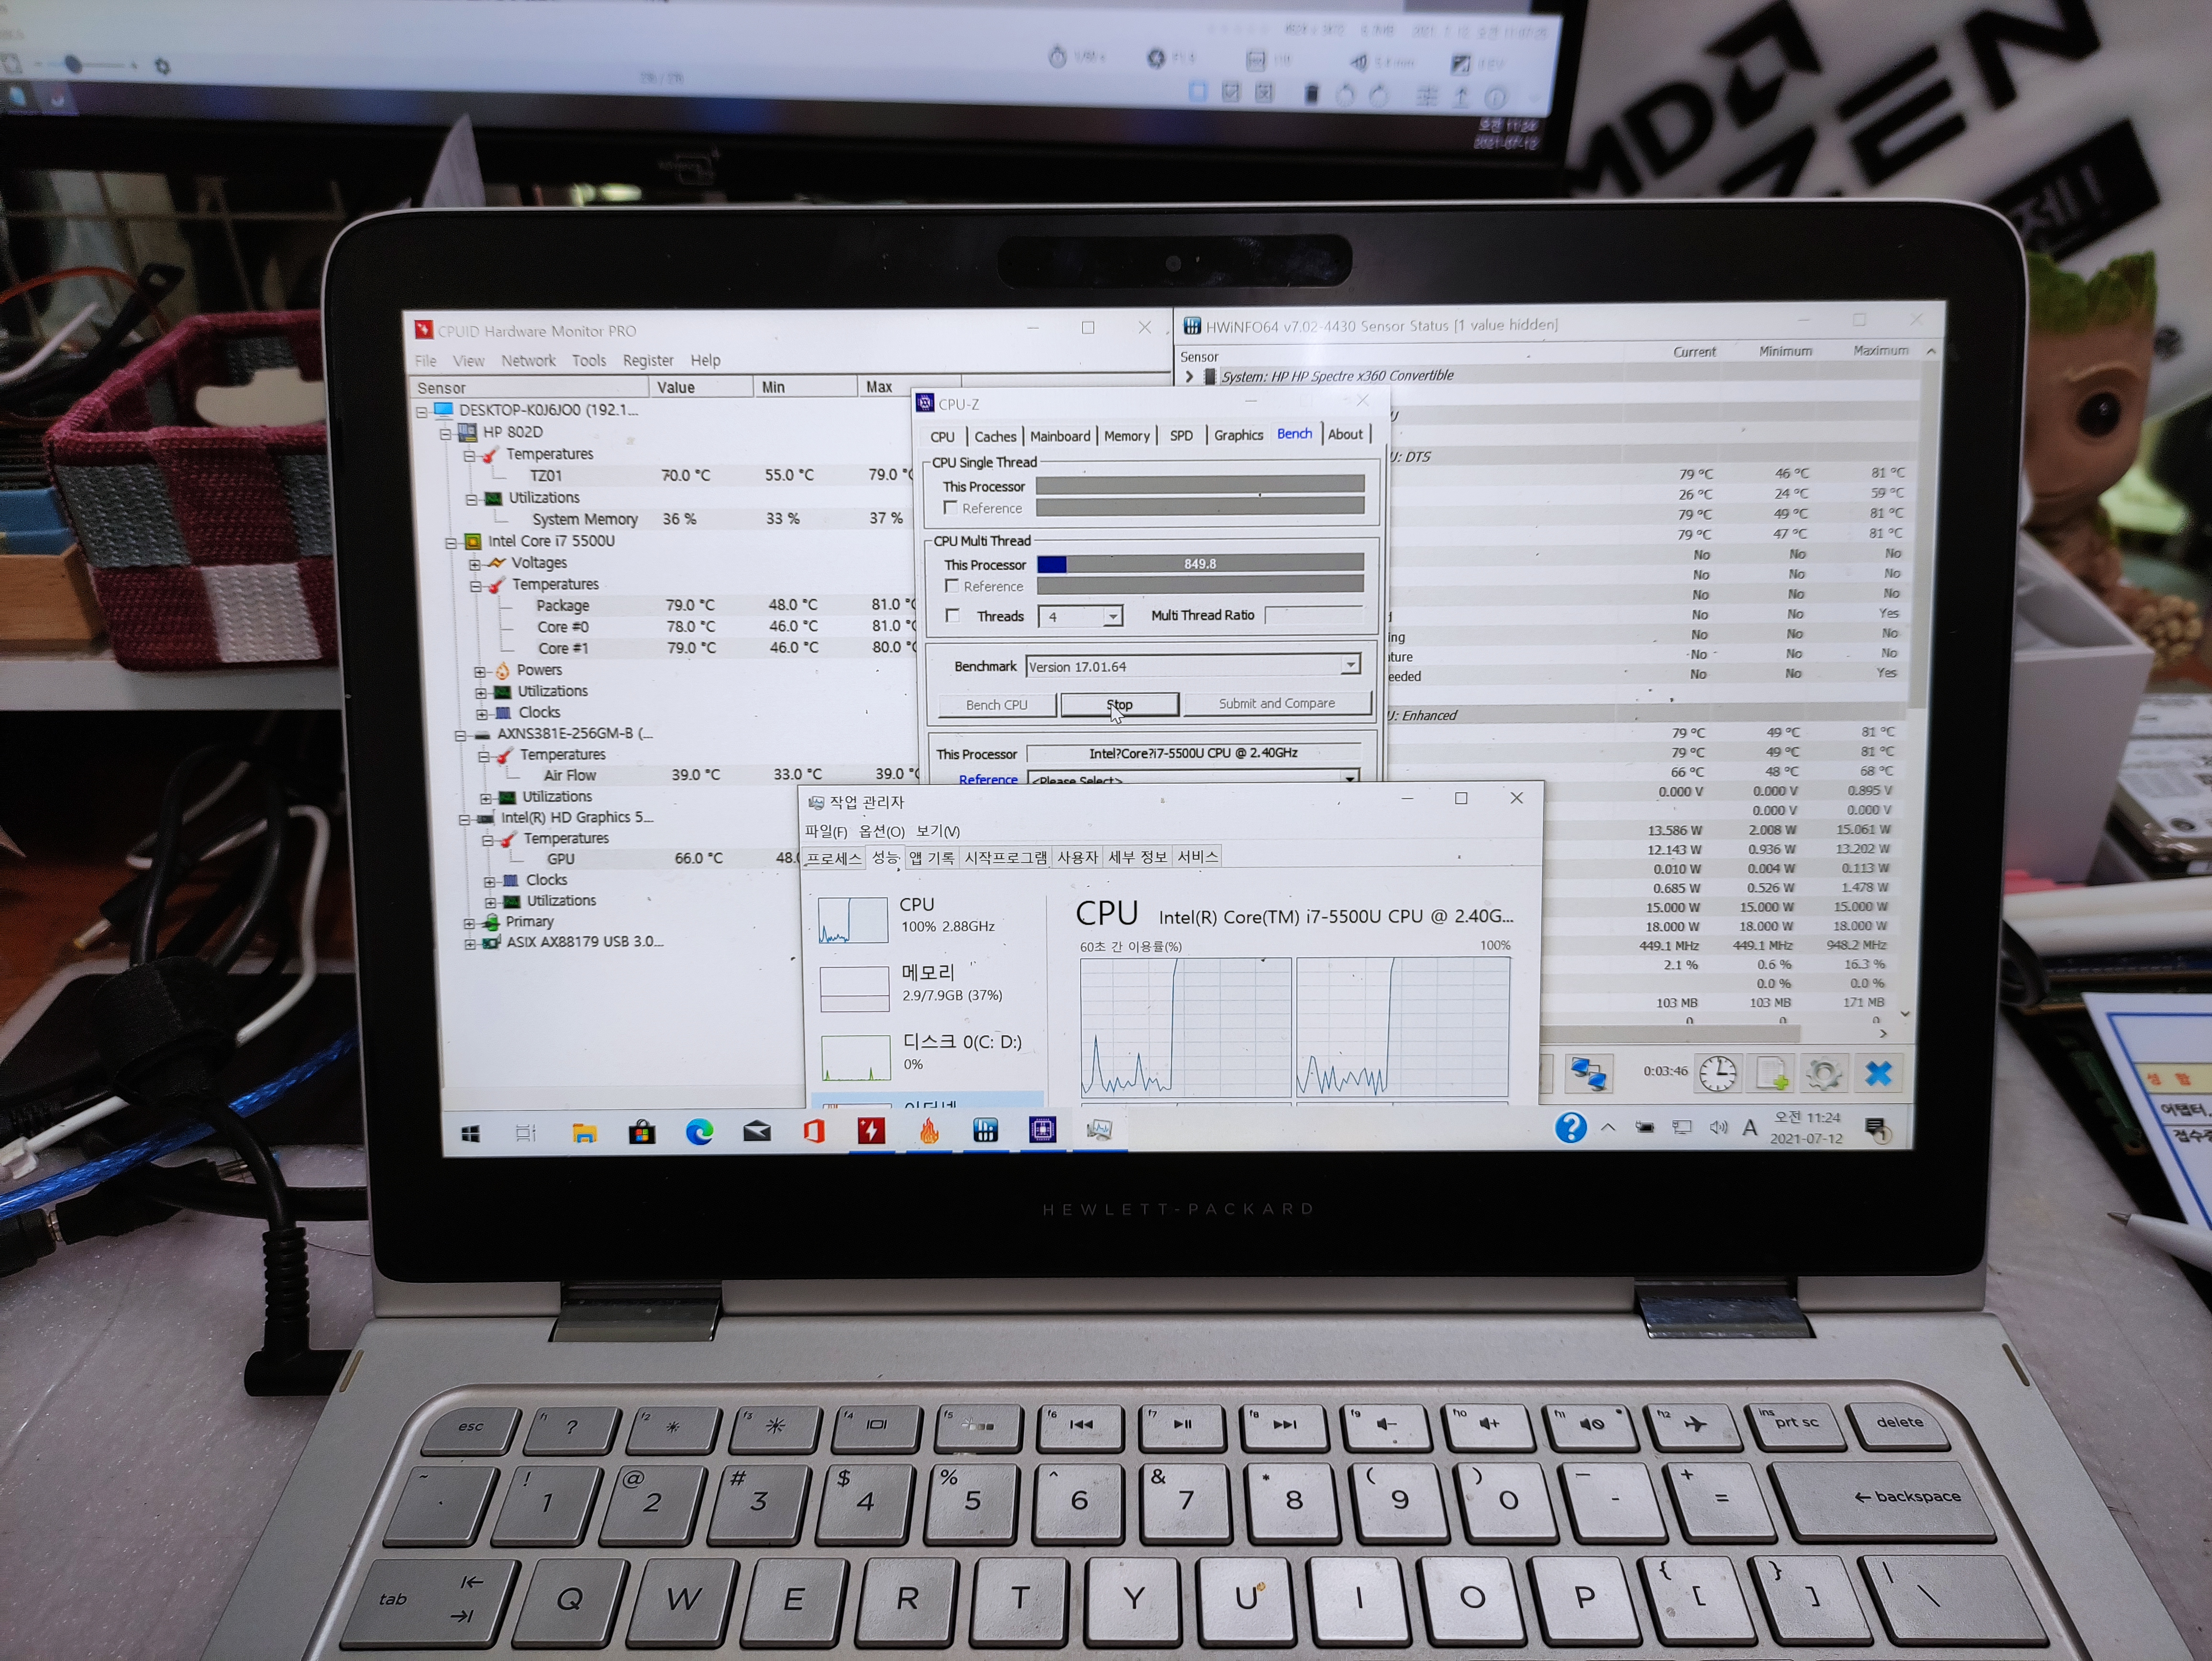2212x1661 pixels.
Task: Open HWiNFO settings gear icon
Action: 1823,1074
